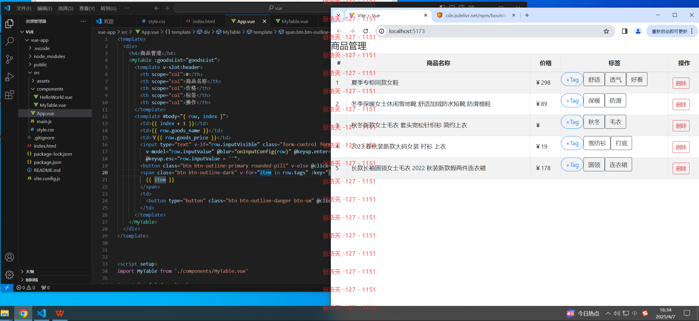Image resolution: width=699 pixels, height=321 pixels.
Task: Open main.js in the file explorer
Action: click(55, 121)
